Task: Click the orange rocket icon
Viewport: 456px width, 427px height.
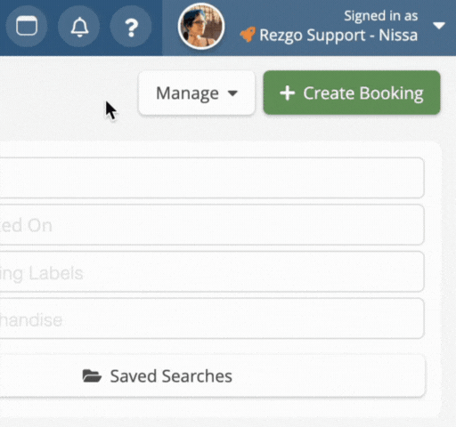Action: (248, 35)
